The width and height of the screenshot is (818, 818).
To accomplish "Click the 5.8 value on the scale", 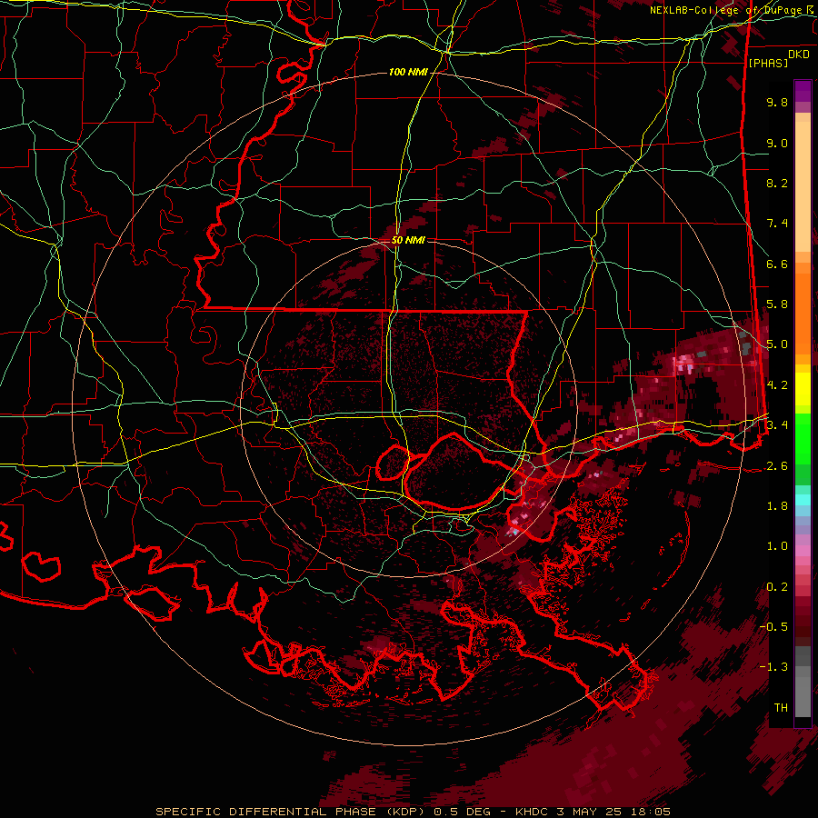I will tap(777, 304).
